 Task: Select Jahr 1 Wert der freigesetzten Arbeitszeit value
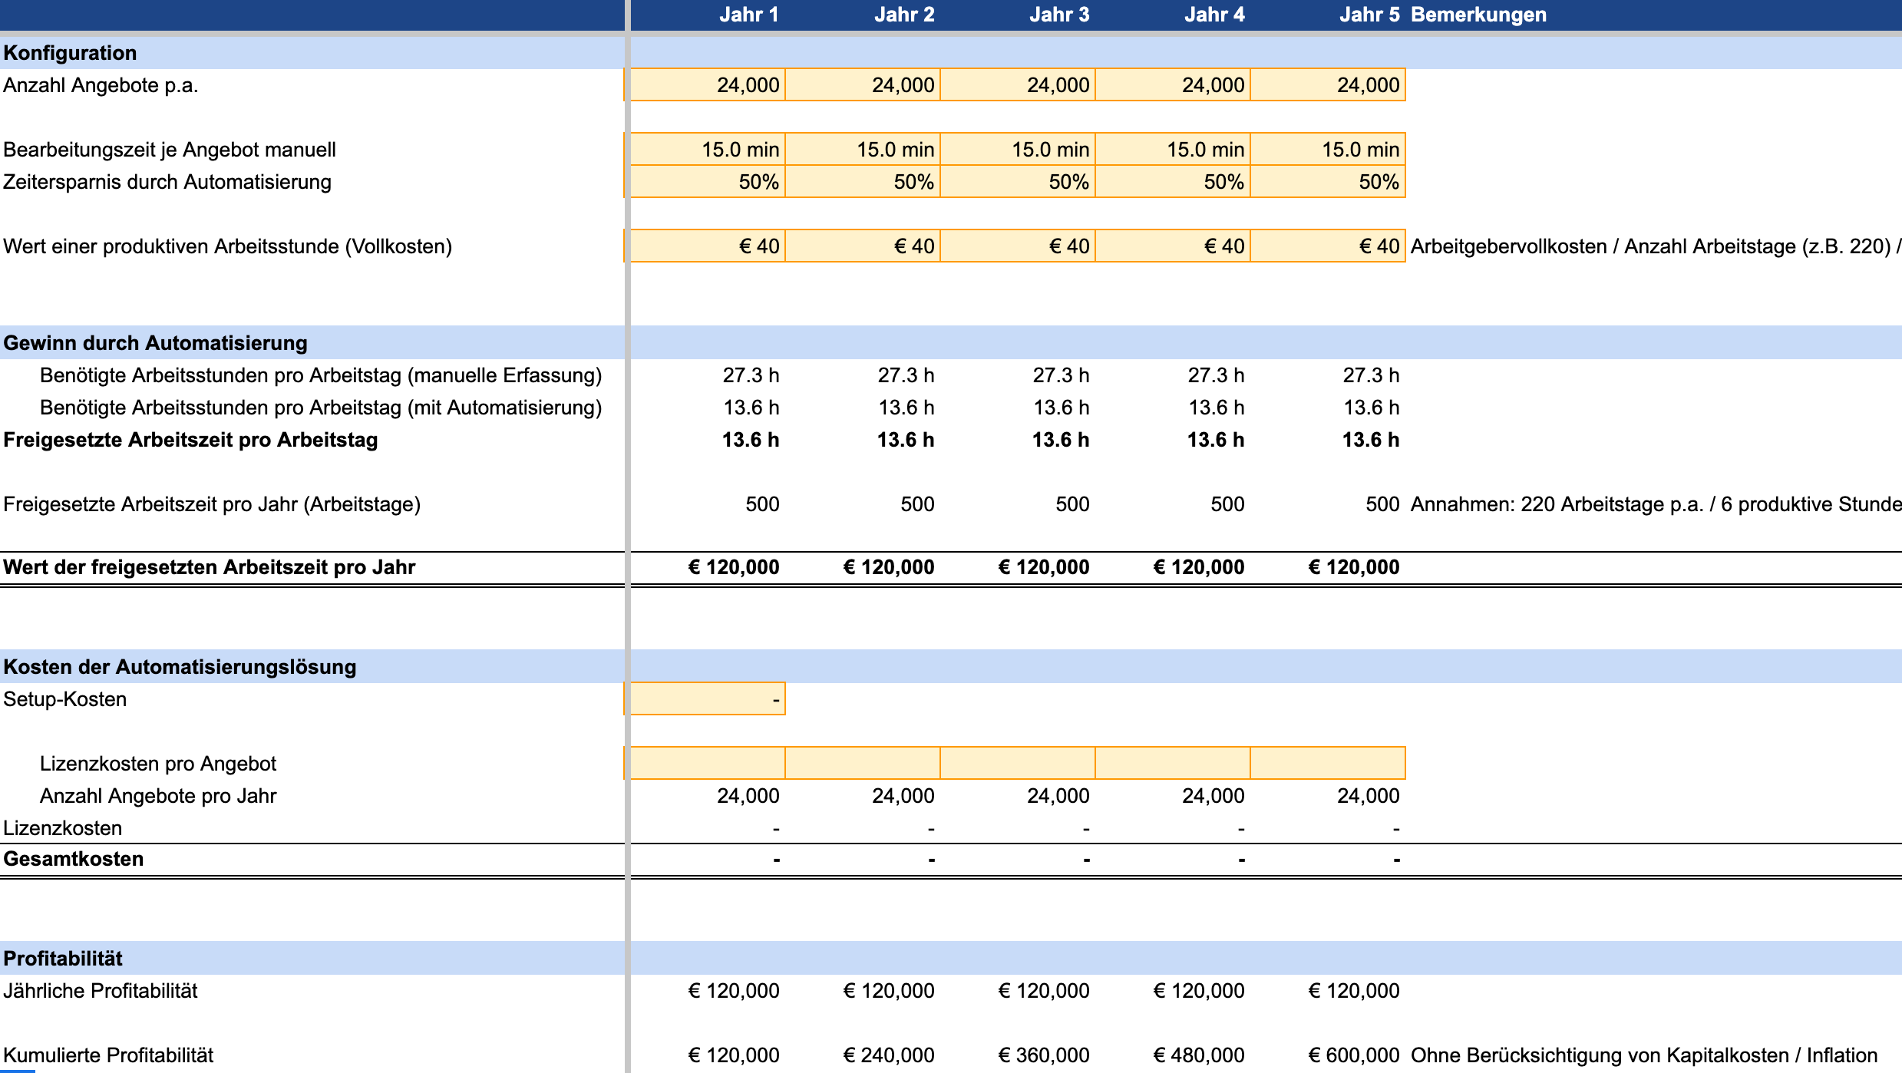[734, 567]
